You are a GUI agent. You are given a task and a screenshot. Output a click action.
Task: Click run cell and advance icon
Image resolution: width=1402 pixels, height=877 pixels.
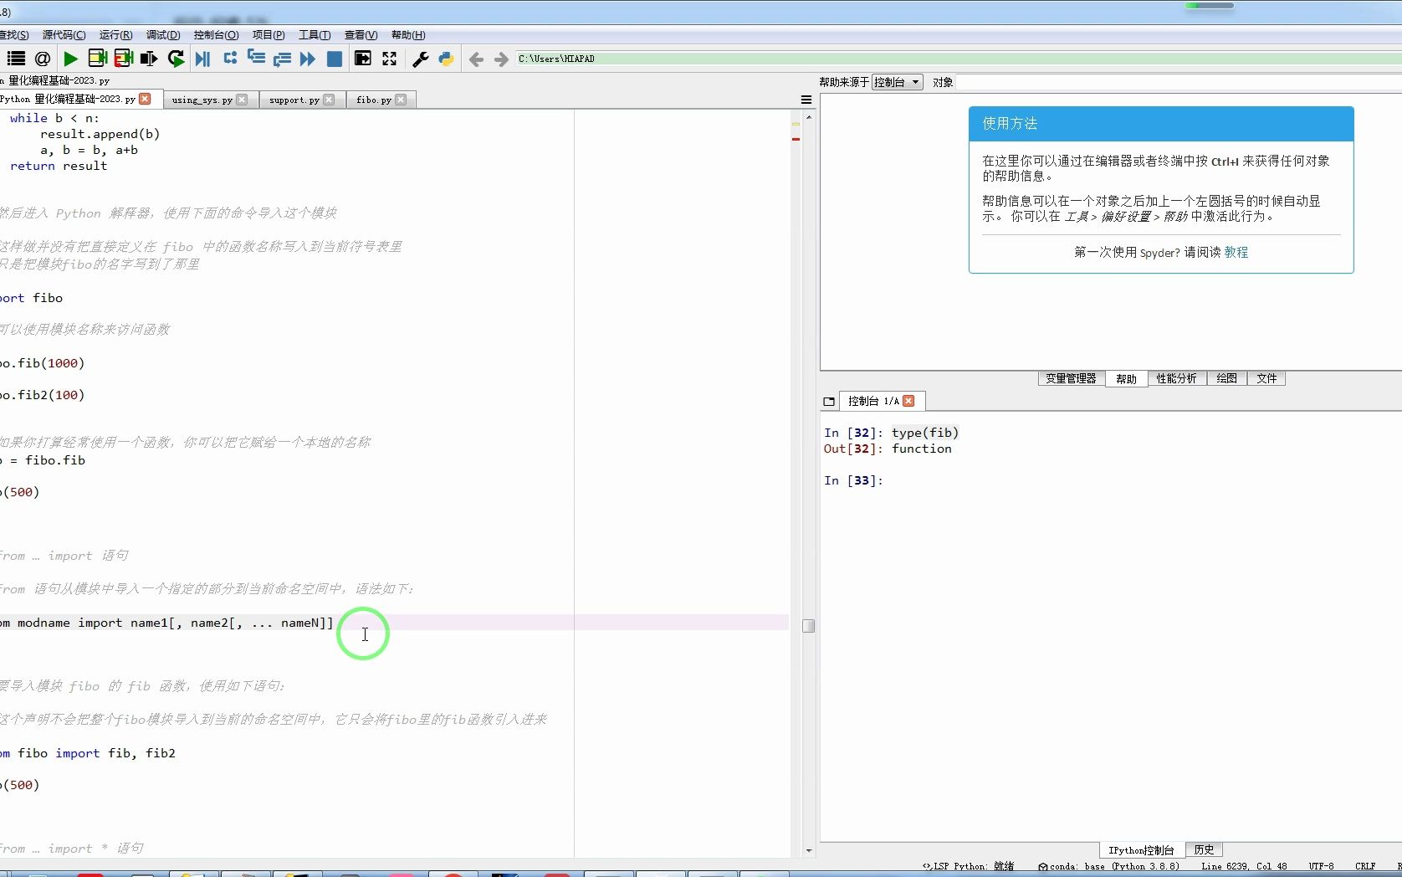point(124,59)
